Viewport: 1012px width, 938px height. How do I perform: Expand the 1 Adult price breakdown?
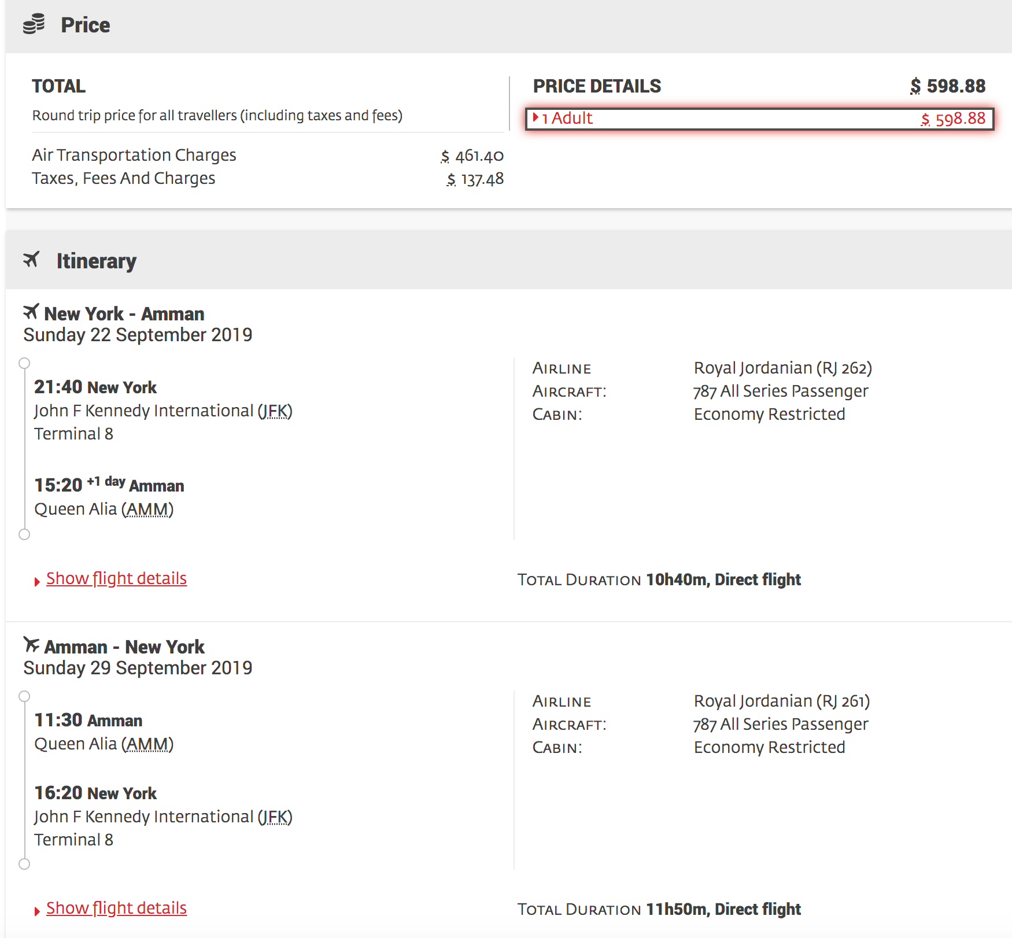[x=759, y=119]
